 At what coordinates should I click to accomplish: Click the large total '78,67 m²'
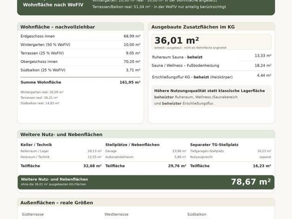click(x=251, y=182)
